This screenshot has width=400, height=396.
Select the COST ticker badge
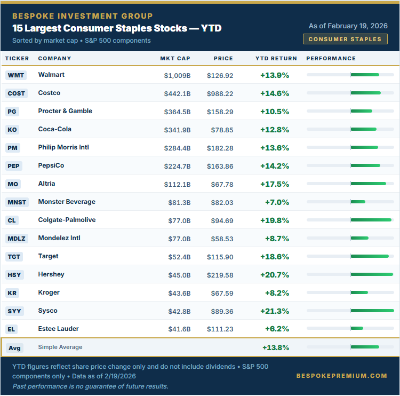[16, 93]
